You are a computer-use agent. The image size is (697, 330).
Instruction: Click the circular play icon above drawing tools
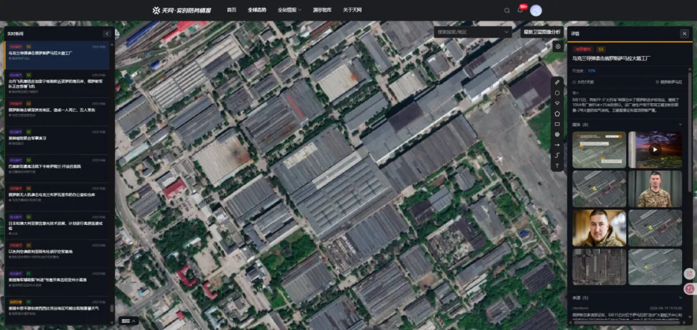[x=558, y=46]
